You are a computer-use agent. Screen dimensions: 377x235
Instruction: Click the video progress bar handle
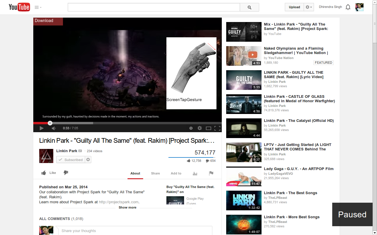[x=50, y=123]
